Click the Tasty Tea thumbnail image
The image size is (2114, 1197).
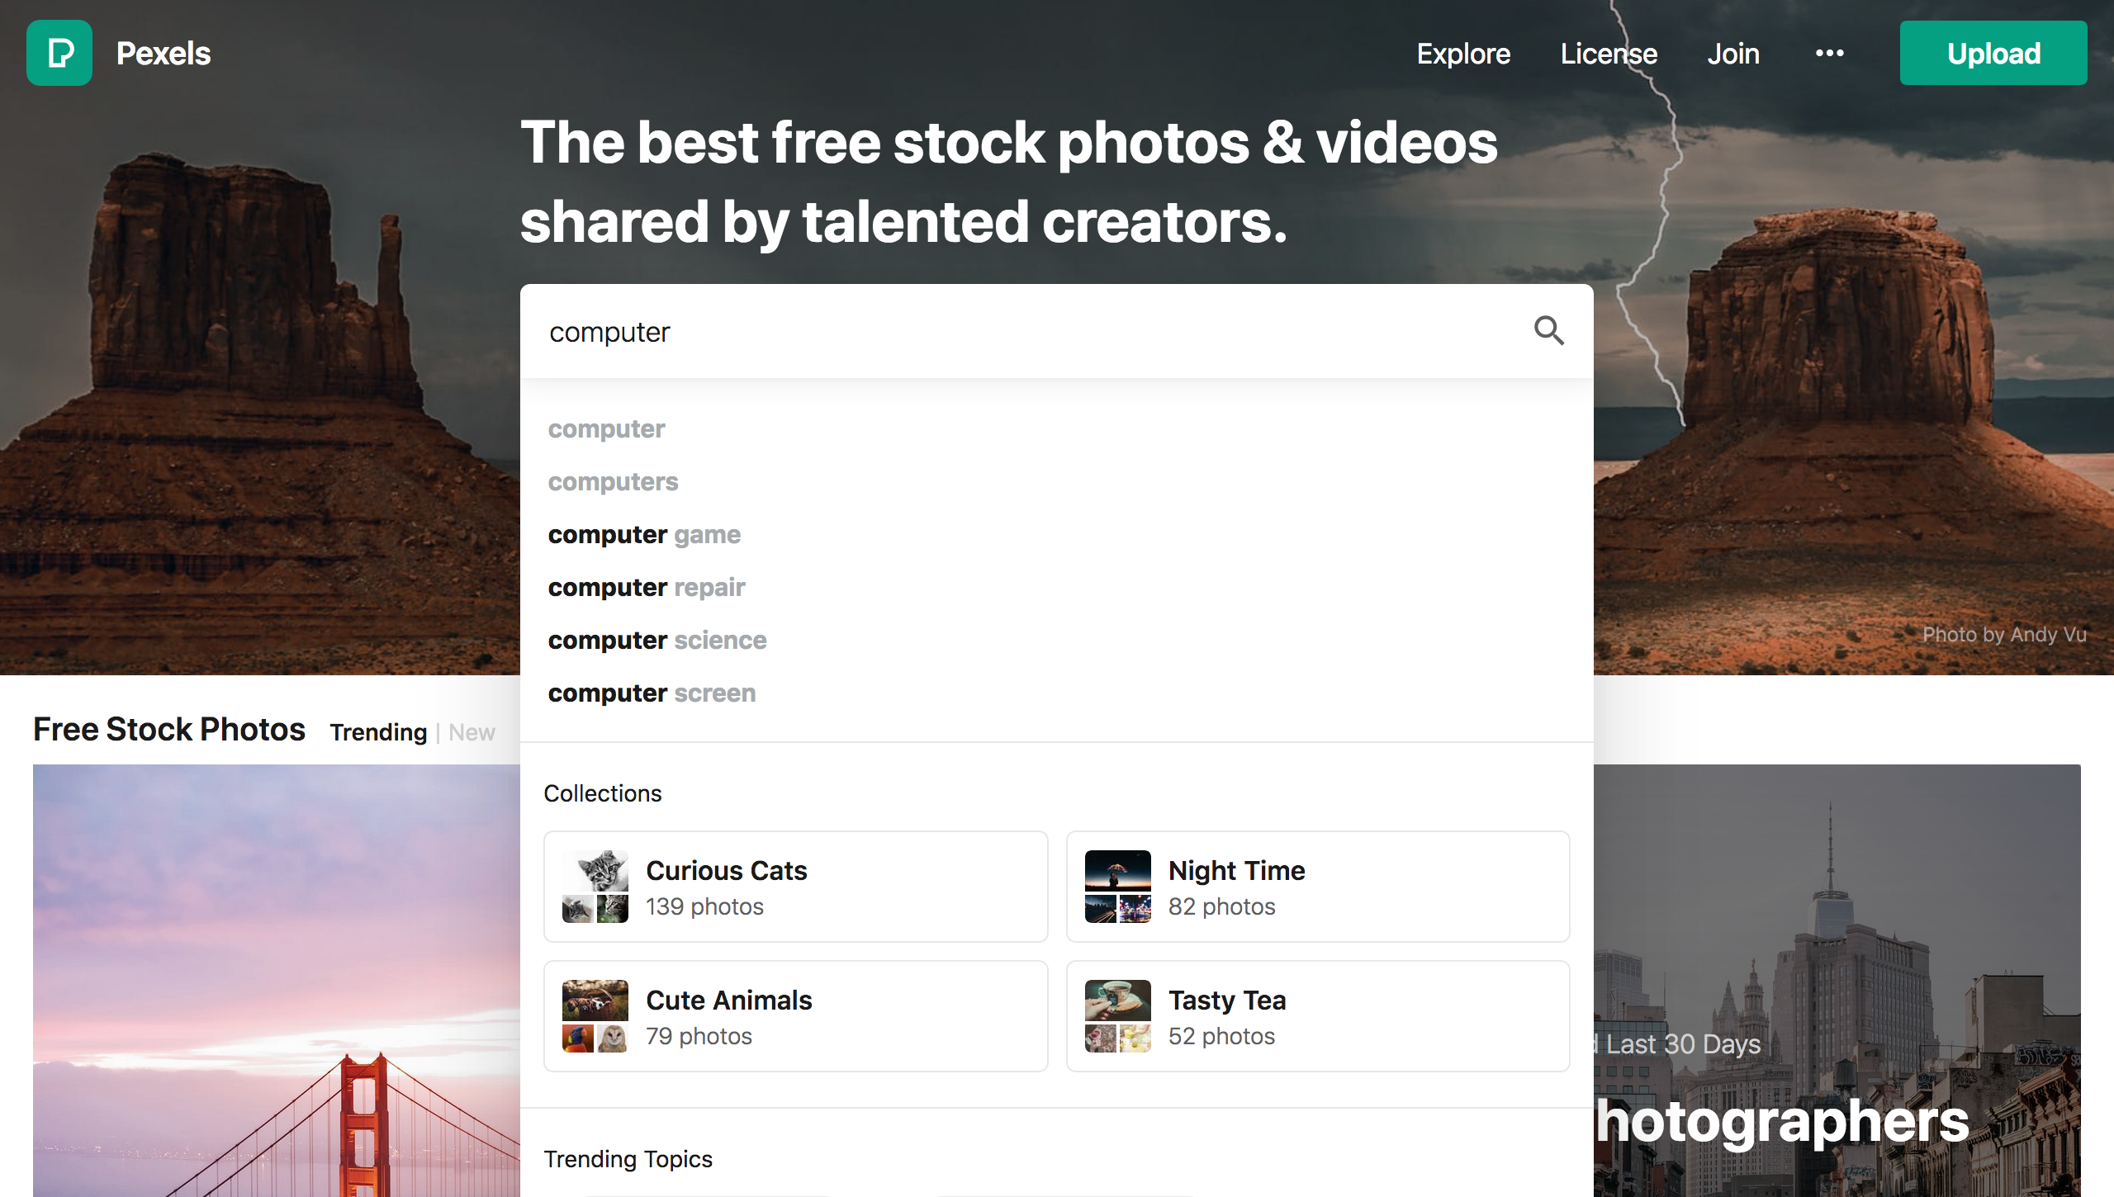coord(1118,1016)
